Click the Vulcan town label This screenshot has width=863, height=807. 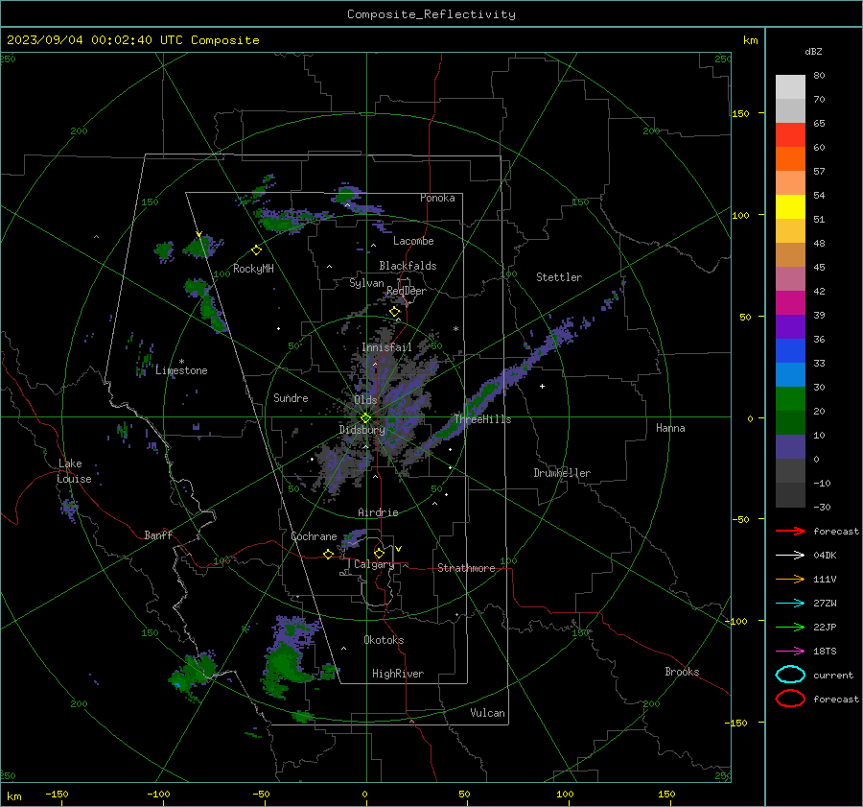pos(487,713)
